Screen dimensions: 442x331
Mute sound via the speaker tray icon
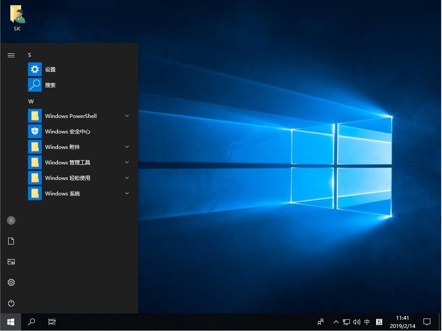pyautogui.click(x=357, y=322)
